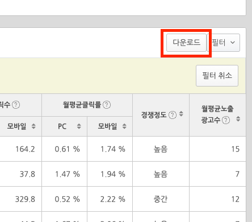252x222 pixels.
Task: Select 높음 cell in the 164.2 row
Action: click(161, 149)
